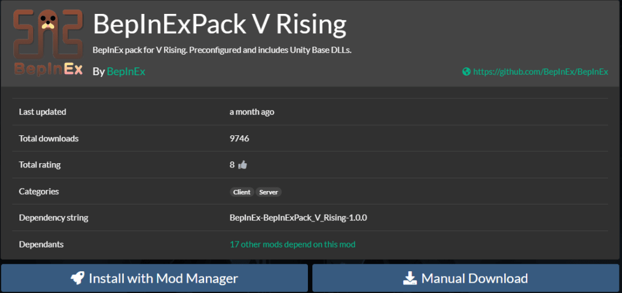This screenshot has height=293, width=622.
Task: View the 17 other mods dependants link
Action: [292, 244]
